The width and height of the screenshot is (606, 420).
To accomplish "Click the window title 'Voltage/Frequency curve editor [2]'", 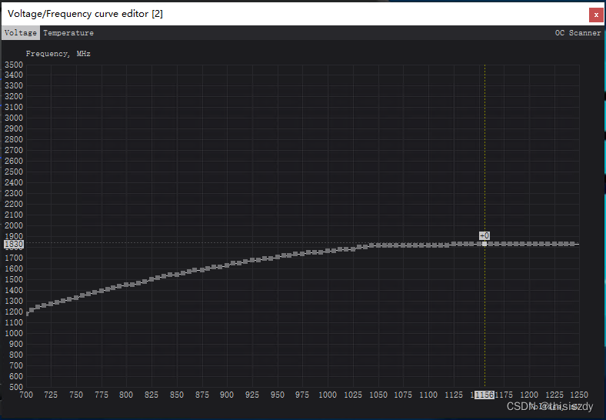I will click(85, 14).
